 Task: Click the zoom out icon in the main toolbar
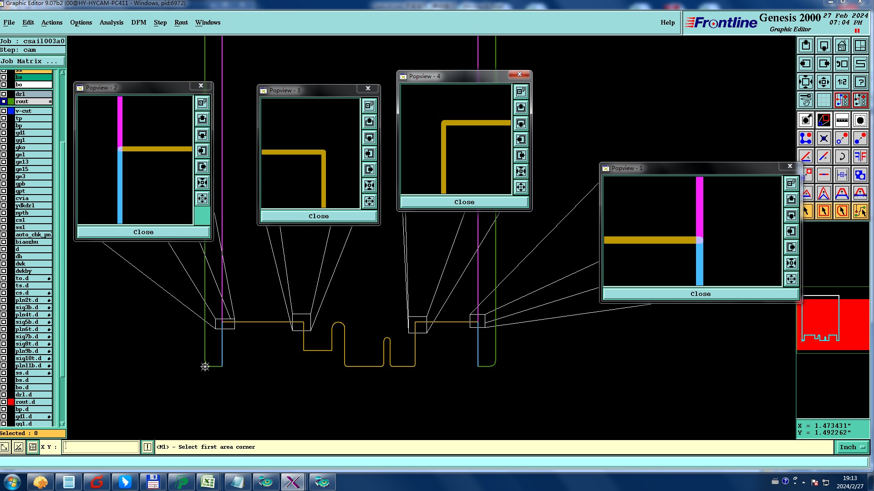824,82
